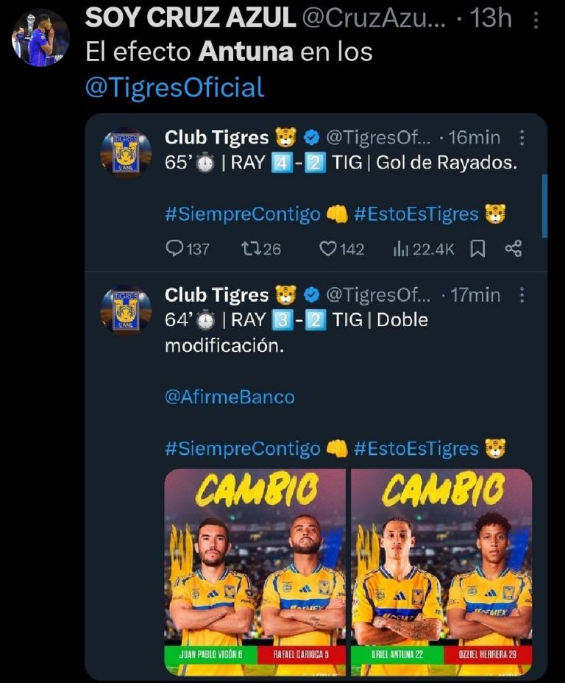
Task: View analytics for the 22.4K views tweet
Action: point(423,250)
